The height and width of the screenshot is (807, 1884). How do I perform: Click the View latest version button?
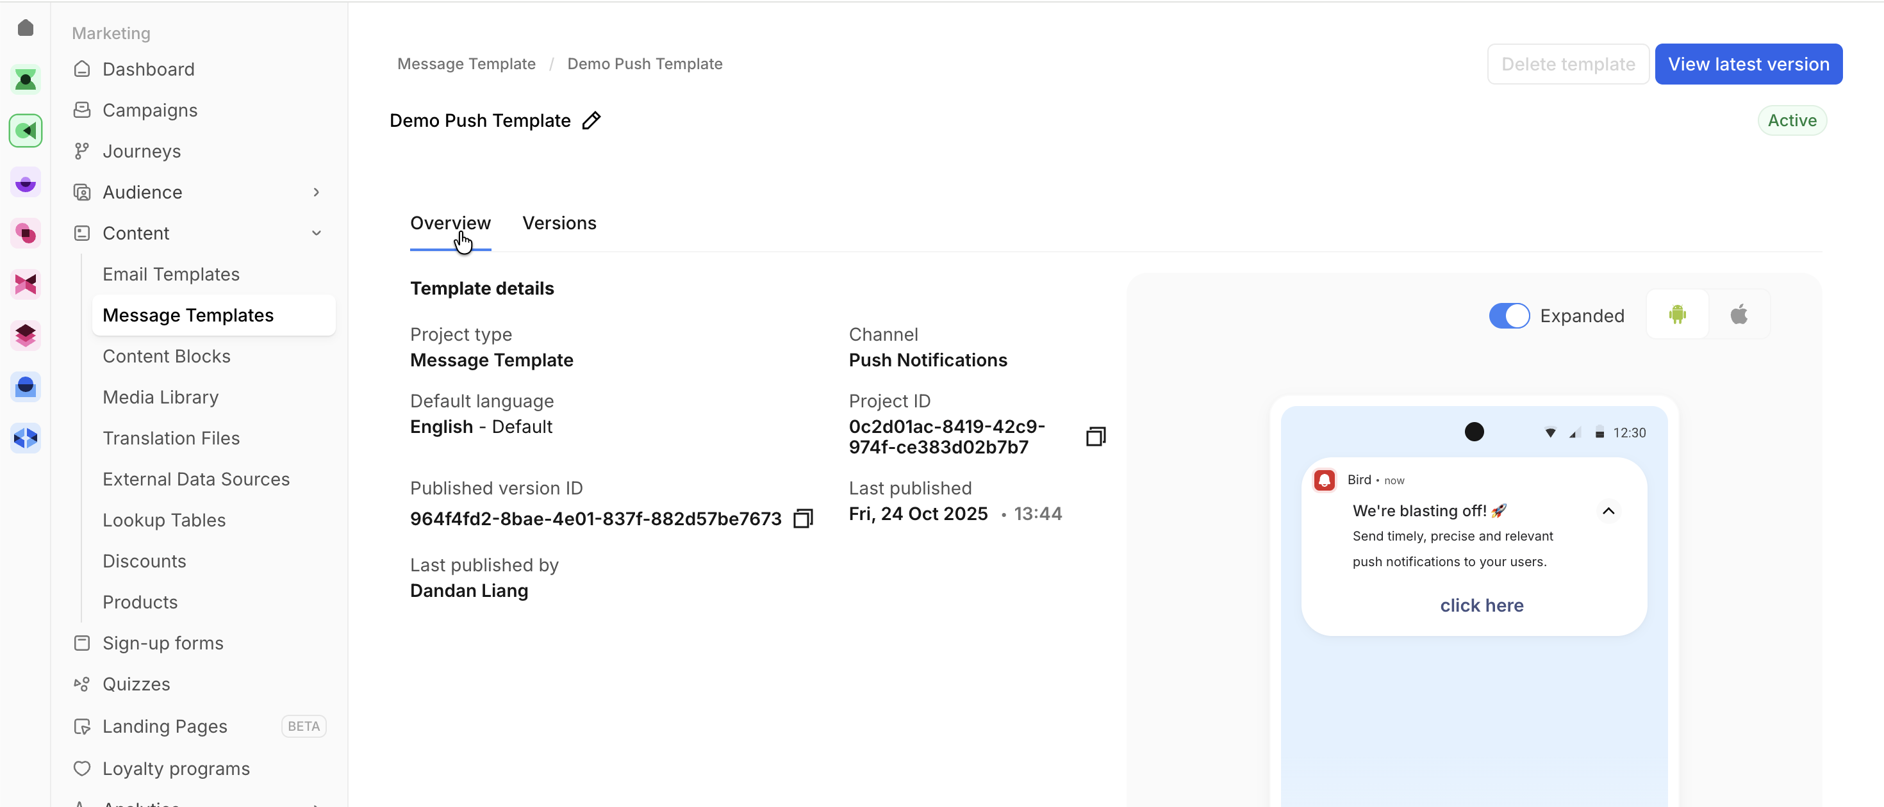point(1748,64)
